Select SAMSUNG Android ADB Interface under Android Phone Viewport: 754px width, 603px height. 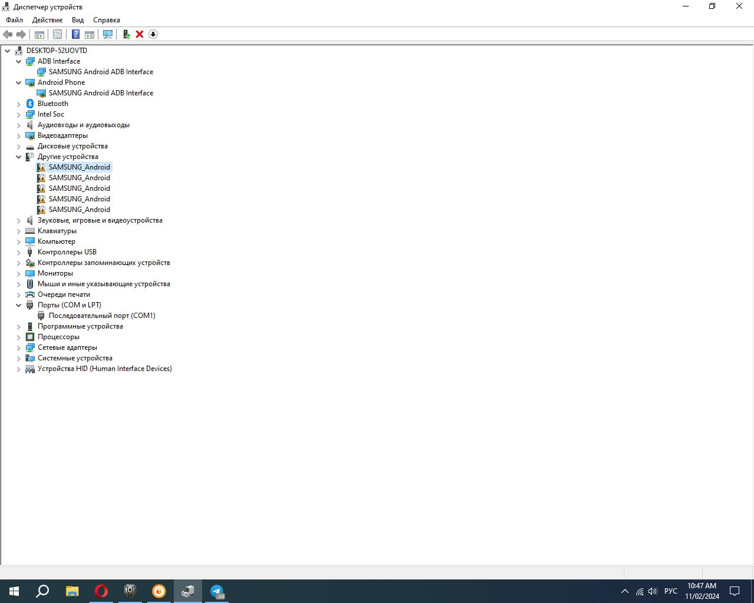[101, 93]
